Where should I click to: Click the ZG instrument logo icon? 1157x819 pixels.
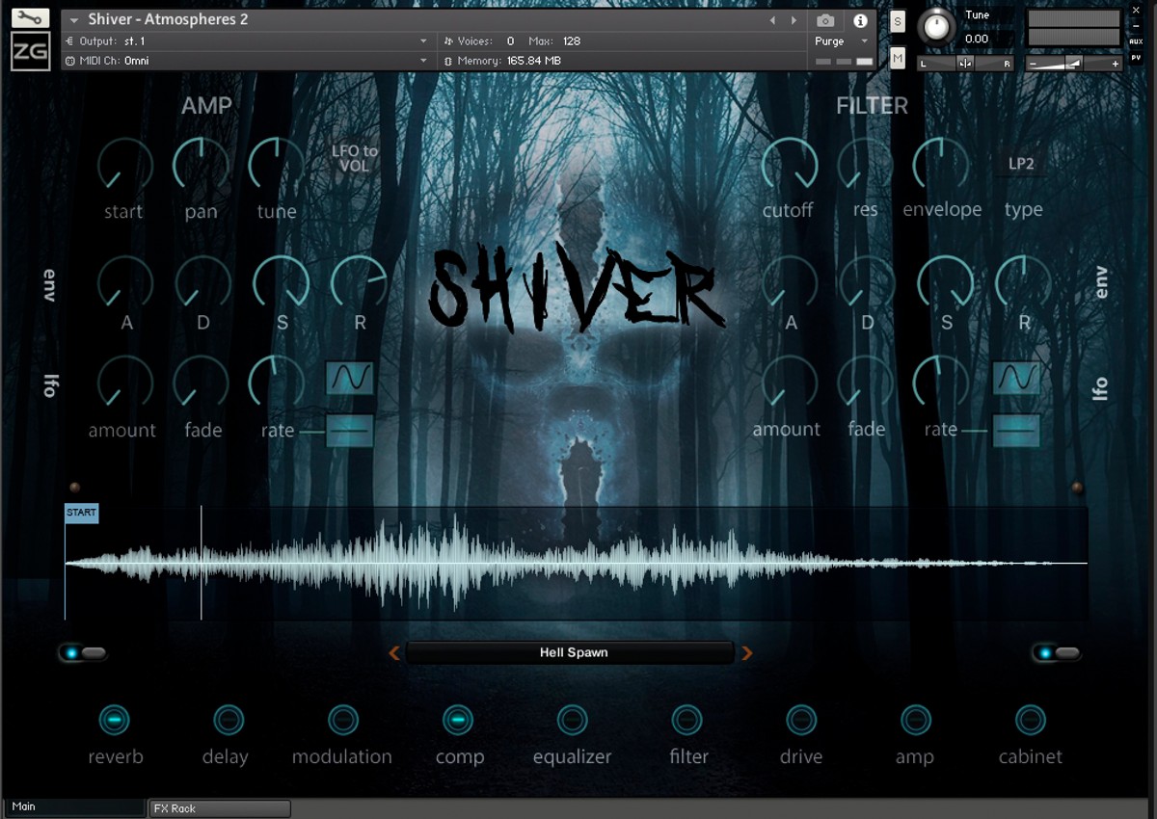click(30, 51)
